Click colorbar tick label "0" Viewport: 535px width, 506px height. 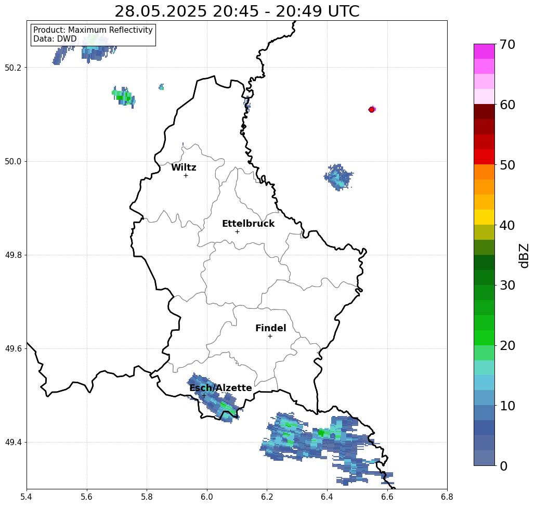coord(504,466)
